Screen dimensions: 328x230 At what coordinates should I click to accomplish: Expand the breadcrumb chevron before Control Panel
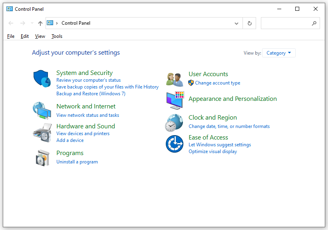[57, 23]
